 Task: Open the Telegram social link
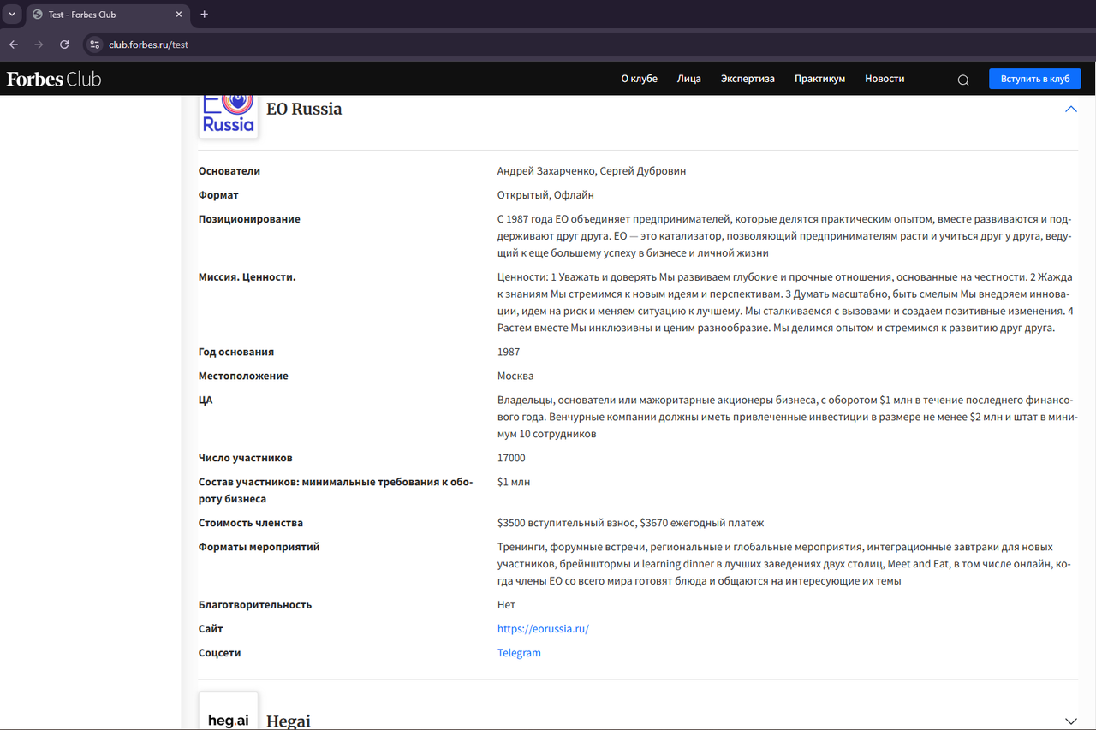pos(519,653)
